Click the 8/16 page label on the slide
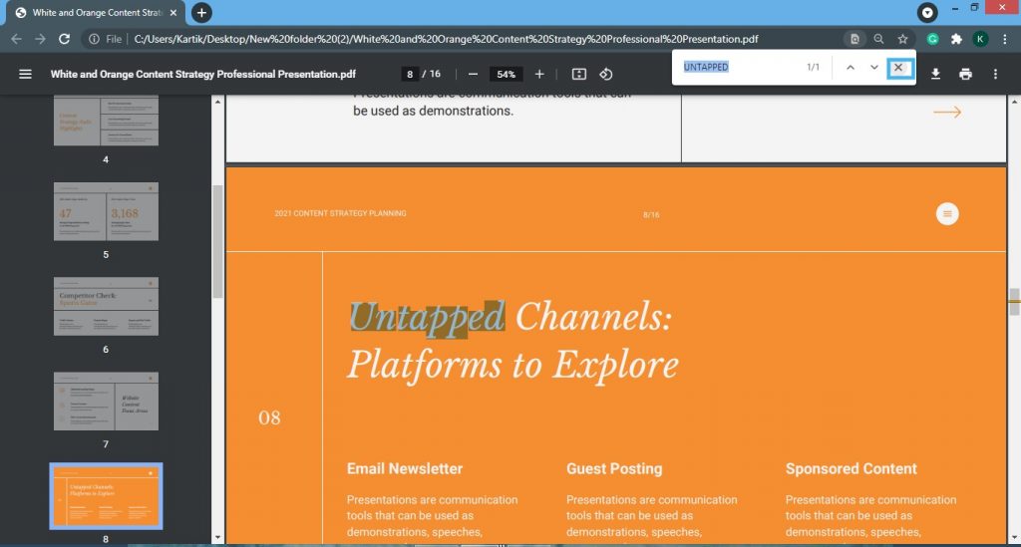This screenshot has height=547, width=1021. (x=651, y=214)
